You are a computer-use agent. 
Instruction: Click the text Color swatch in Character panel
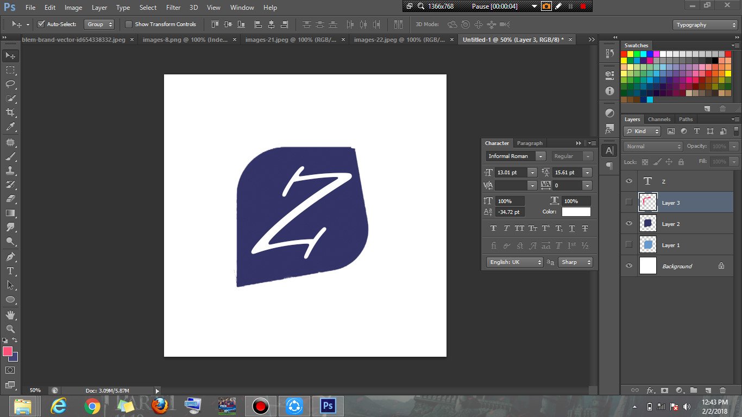tap(576, 212)
